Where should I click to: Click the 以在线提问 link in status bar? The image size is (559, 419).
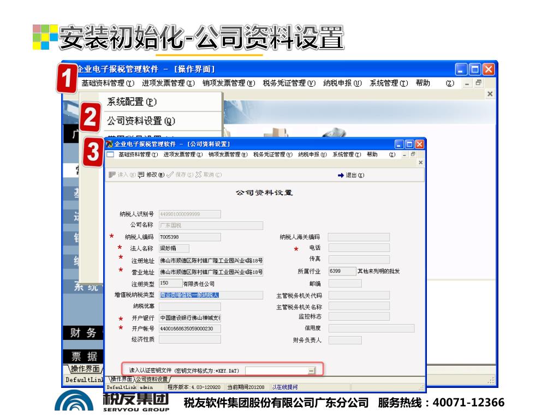click(284, 387)
